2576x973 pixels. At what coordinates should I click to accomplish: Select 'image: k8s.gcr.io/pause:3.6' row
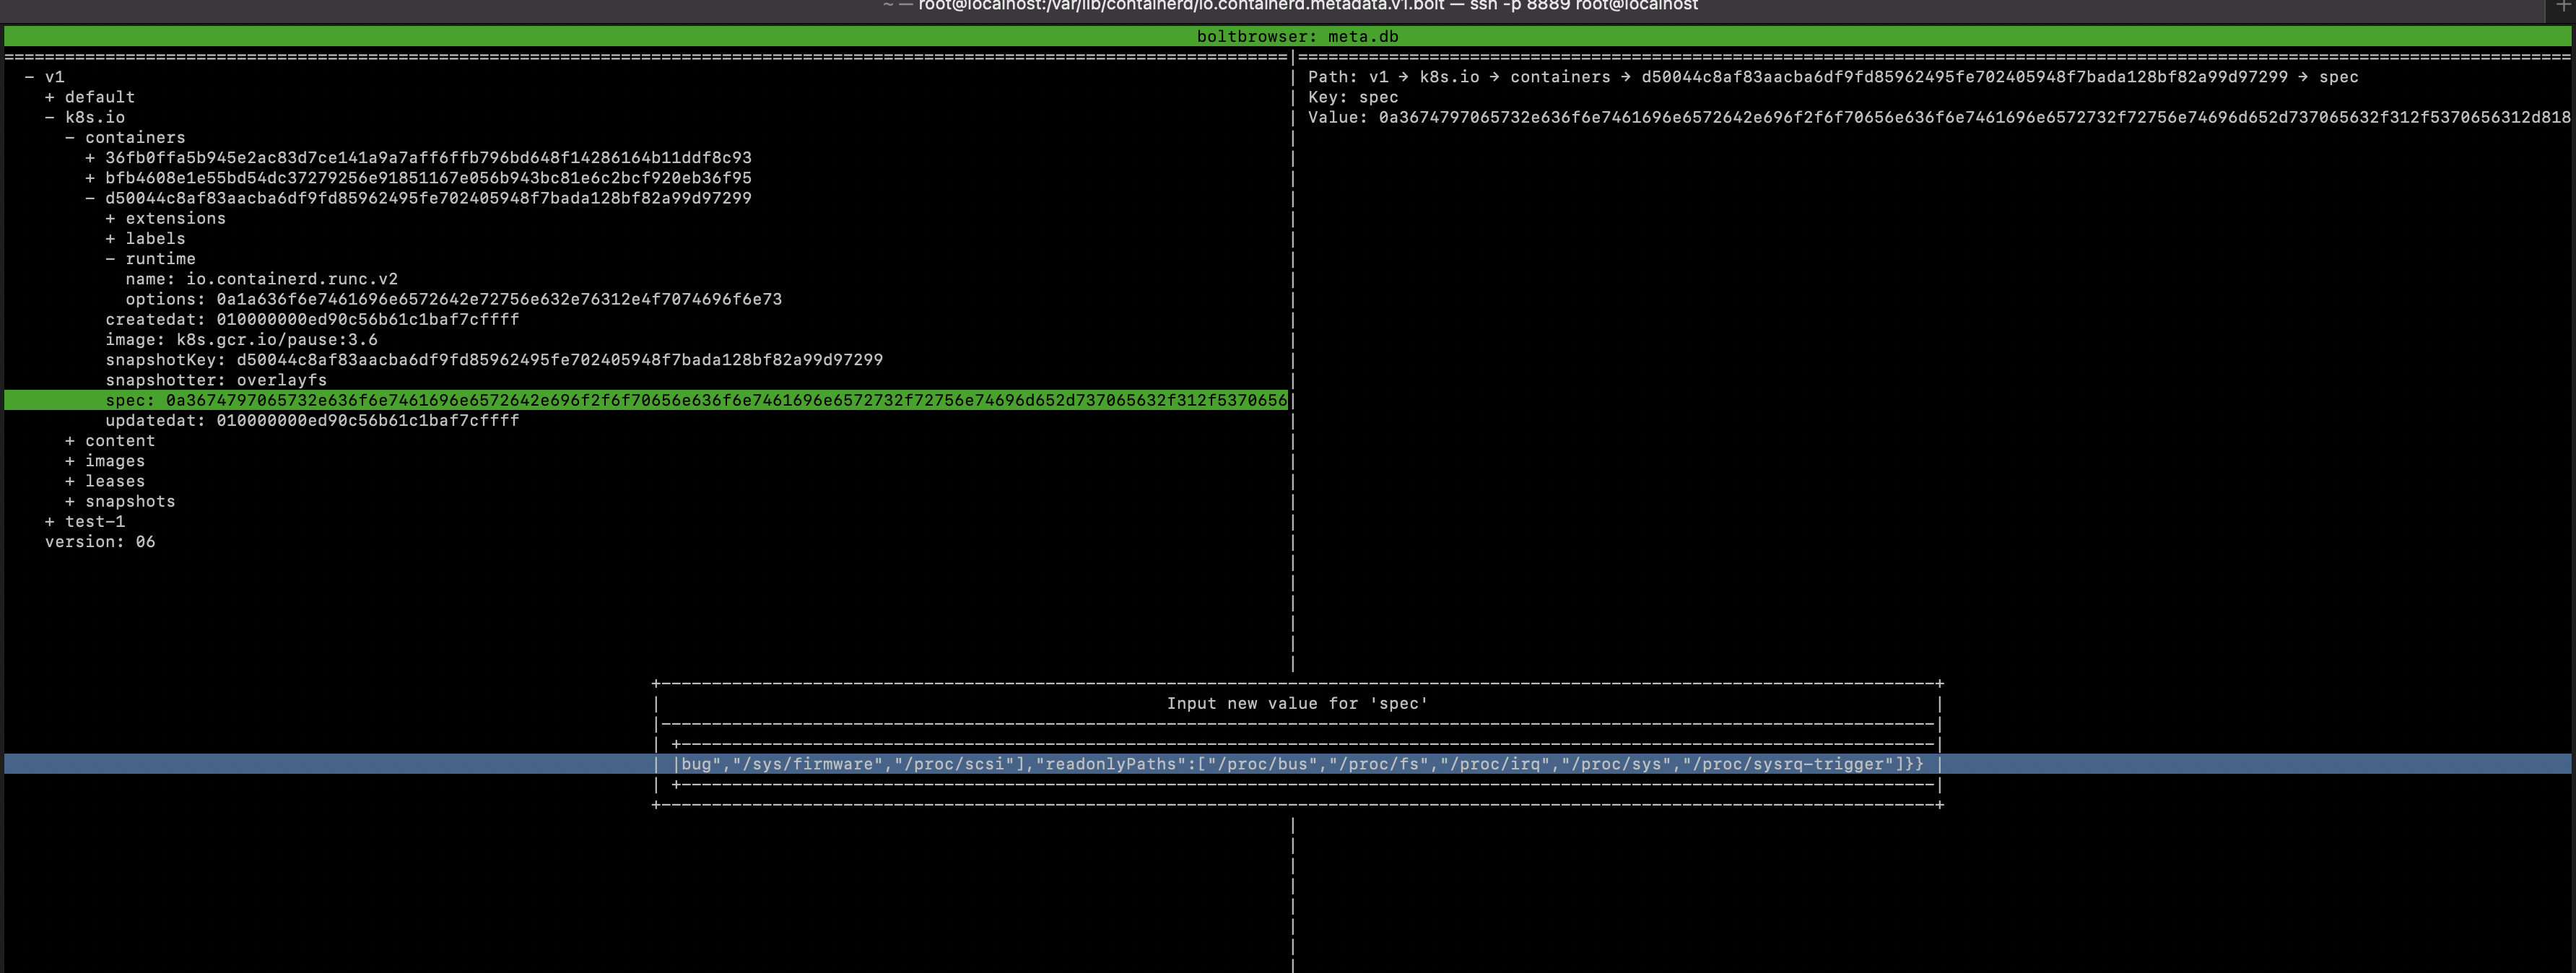point(241,340)
